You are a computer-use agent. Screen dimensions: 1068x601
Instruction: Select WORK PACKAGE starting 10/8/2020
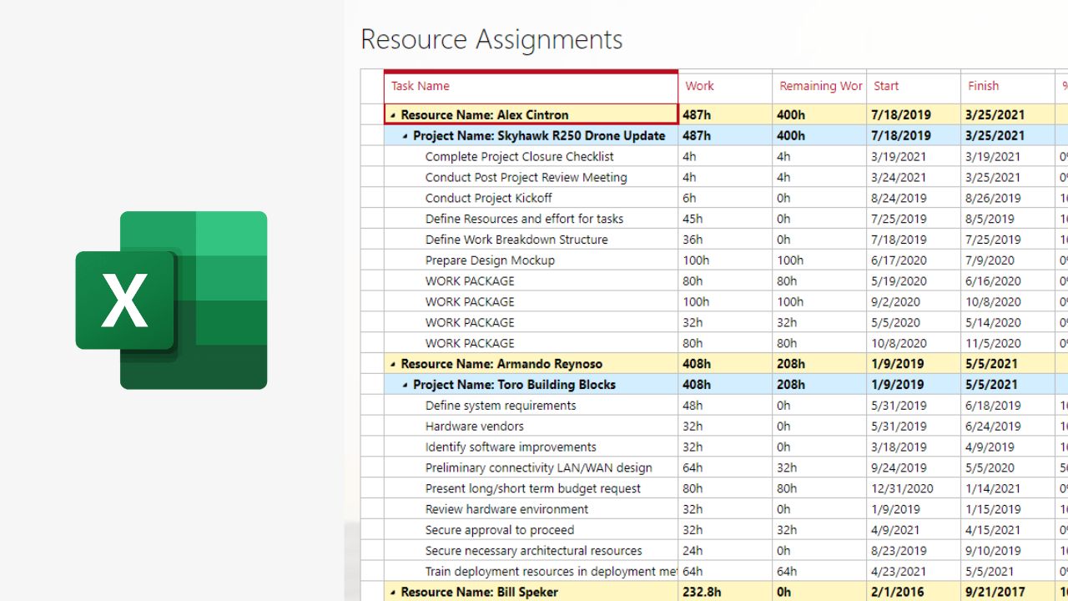[x=470, y=343]
